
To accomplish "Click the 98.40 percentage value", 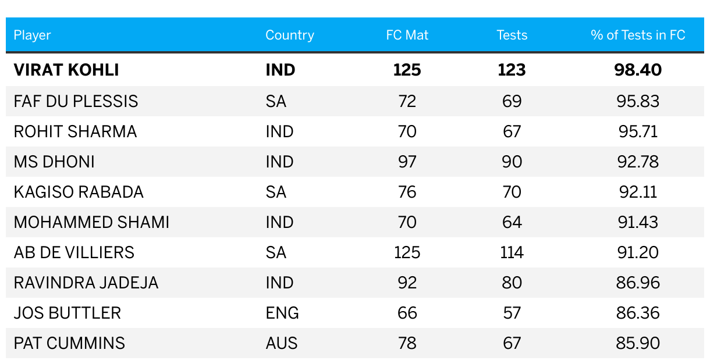I will [x=638, y=70].
